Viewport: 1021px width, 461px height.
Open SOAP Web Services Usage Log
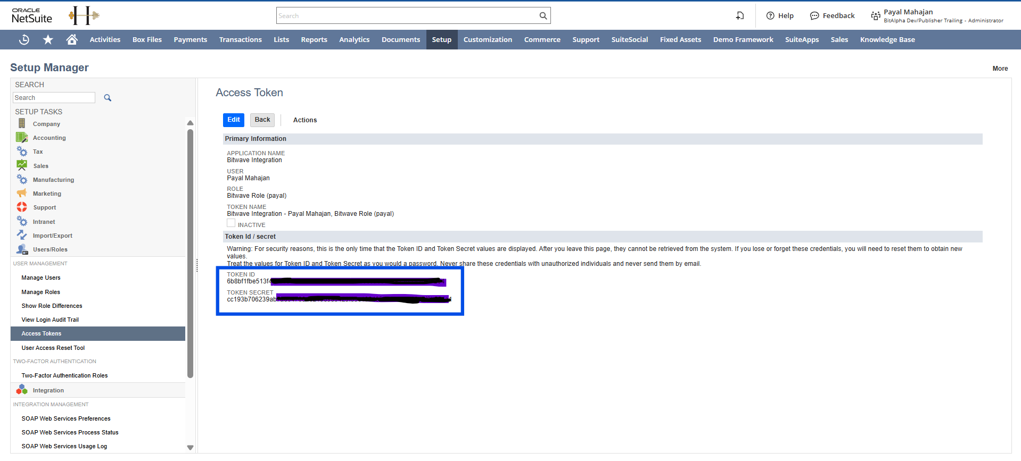pos(64,446)
